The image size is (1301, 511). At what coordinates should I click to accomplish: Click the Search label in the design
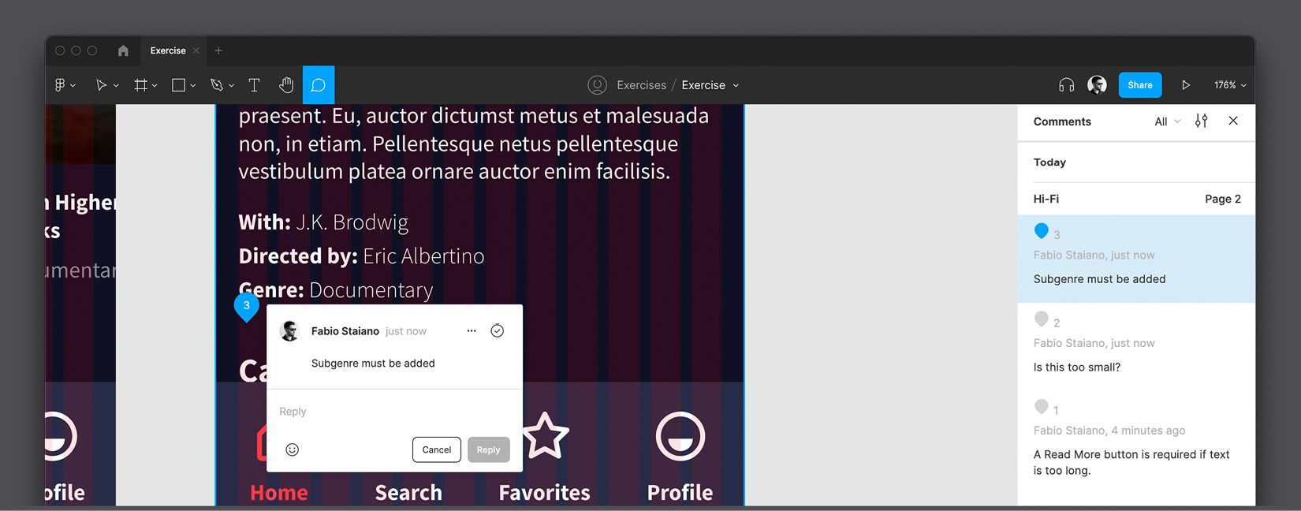click(x=408, y=493)
